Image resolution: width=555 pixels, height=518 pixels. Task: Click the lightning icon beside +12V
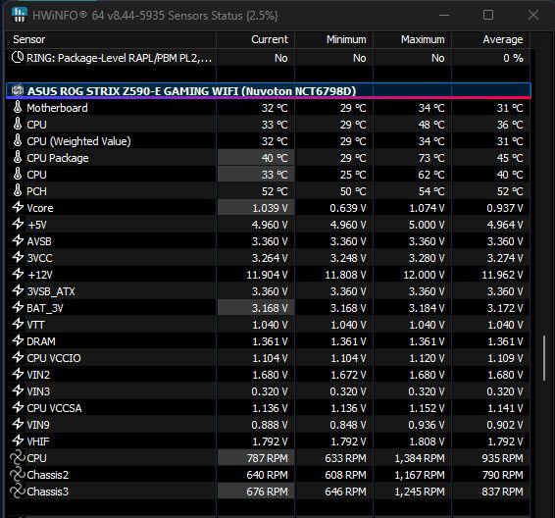18,274
